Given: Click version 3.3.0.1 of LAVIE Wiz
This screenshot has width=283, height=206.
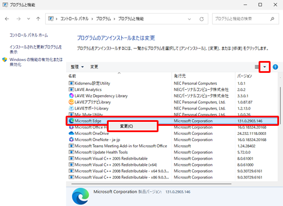Looking at the screenshot, I should coord(243,96).
